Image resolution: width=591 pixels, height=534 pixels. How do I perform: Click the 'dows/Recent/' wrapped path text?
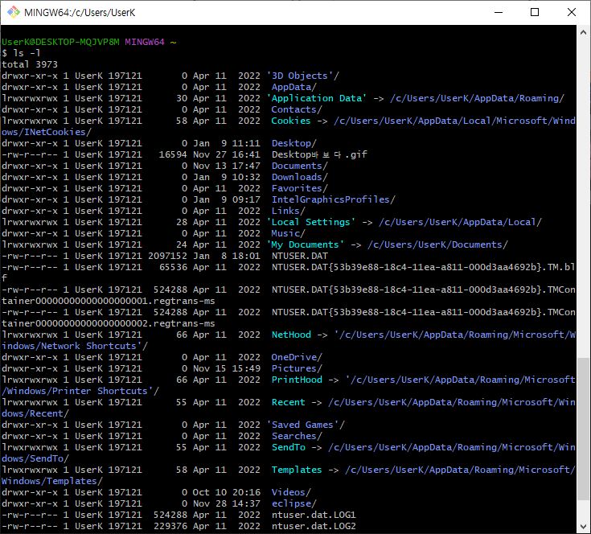(x=35, y=414)
